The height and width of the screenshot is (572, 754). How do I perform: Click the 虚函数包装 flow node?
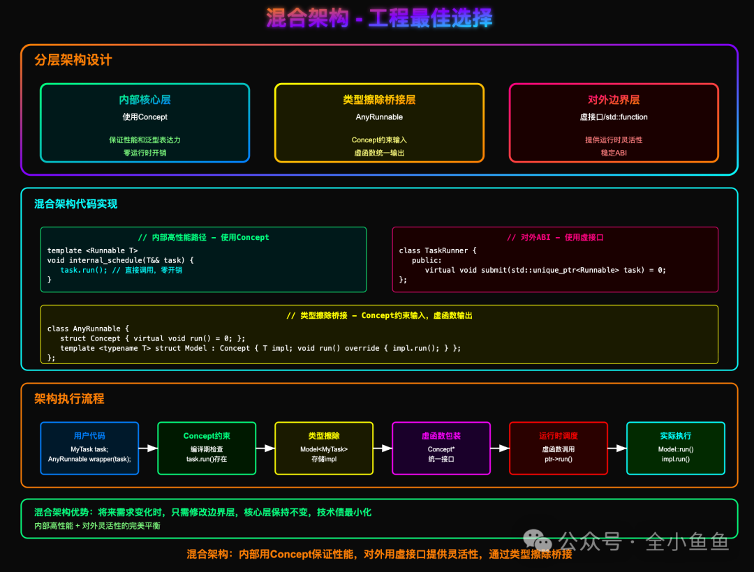(441, 449)
